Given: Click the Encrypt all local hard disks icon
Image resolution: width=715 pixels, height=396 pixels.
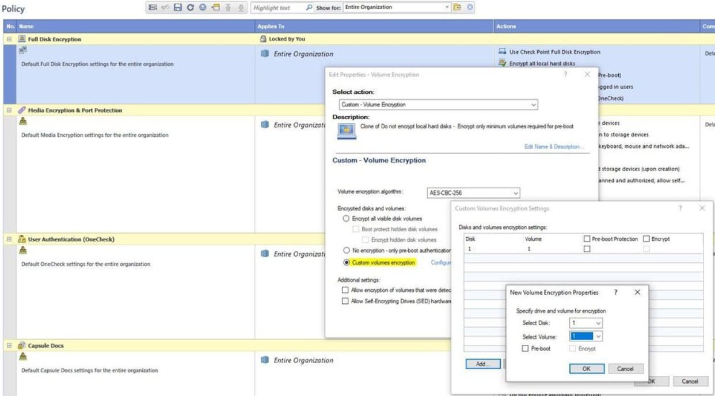Looking at the screenshot, I should click(502, 63).
